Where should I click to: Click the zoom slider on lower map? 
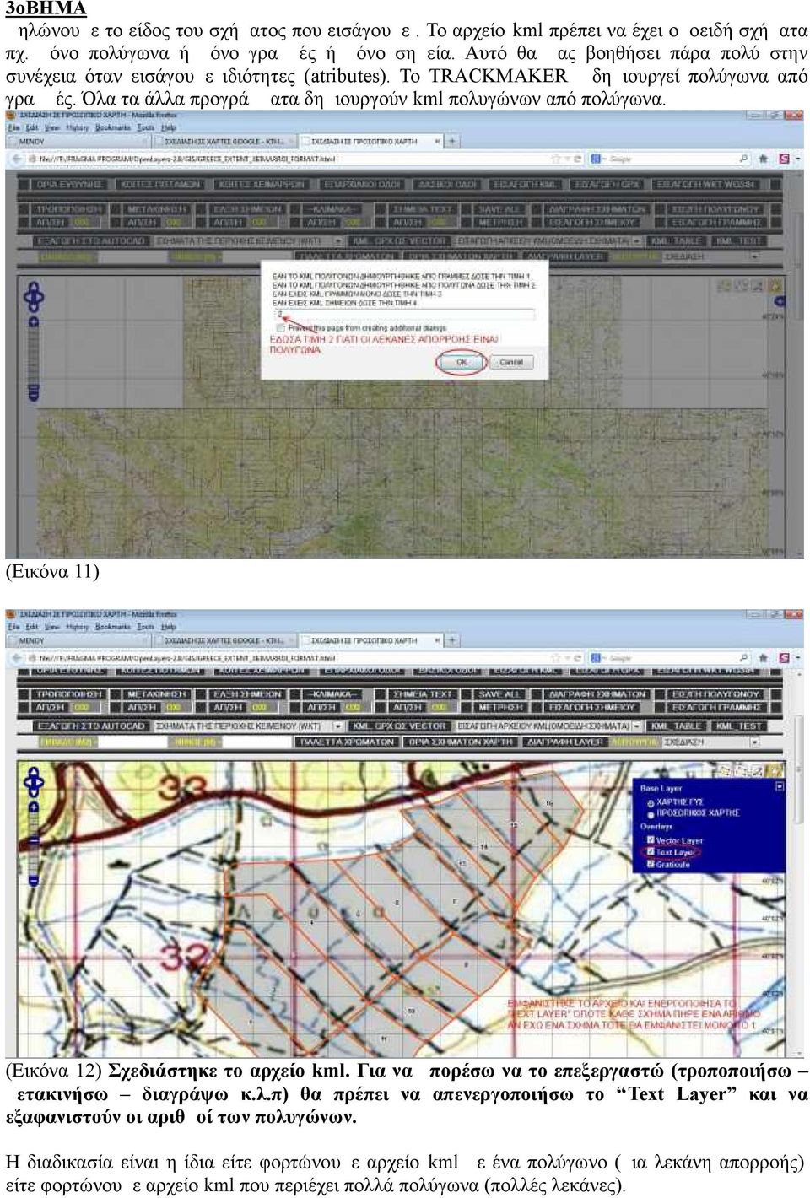pyautogui.click(x=33, y=844)
